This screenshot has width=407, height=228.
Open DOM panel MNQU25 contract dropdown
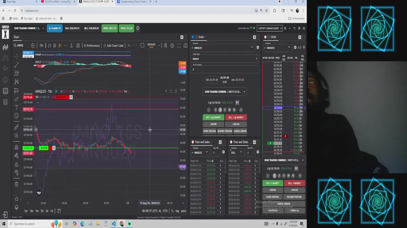[x=277, y=48]
